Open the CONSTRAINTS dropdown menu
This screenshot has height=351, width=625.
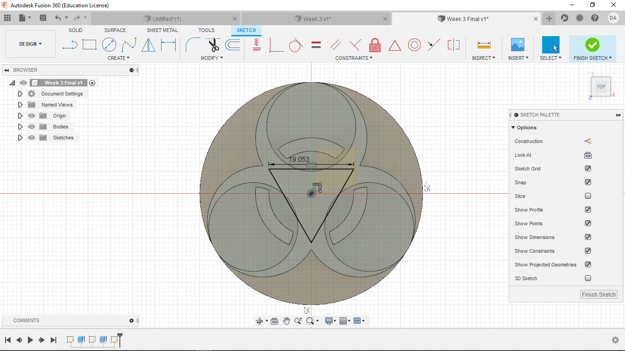(x=354, y=58)
